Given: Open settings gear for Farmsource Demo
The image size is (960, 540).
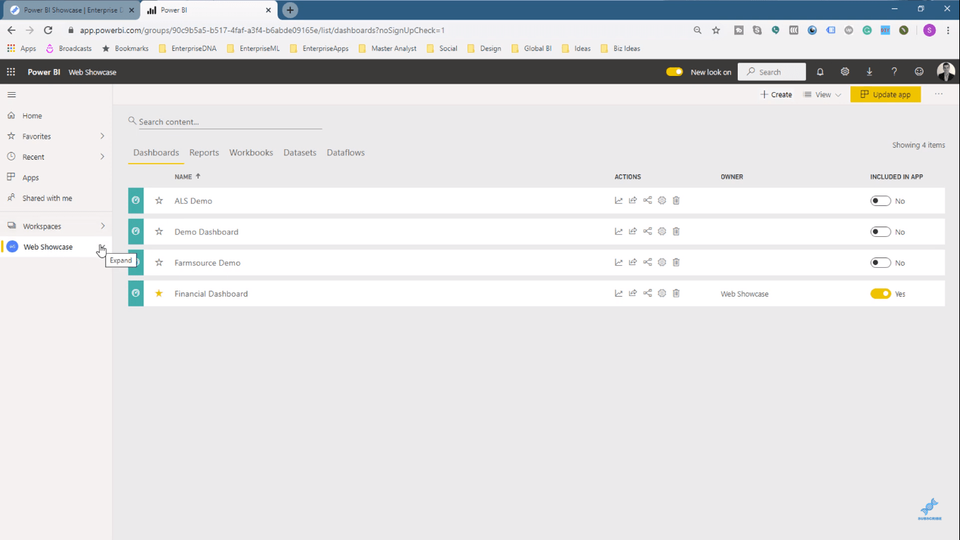Looking at the screenshot, I should [662, 262].
